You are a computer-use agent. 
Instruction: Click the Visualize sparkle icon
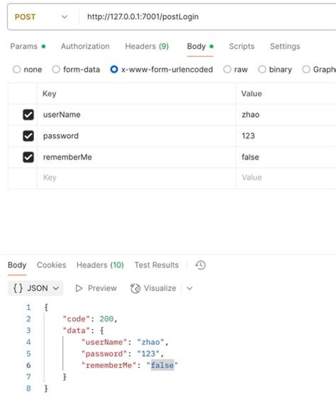coord(135,288)
